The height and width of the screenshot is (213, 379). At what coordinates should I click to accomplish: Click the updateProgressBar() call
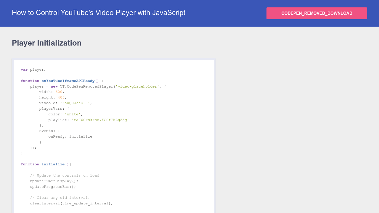pos(53,187)
